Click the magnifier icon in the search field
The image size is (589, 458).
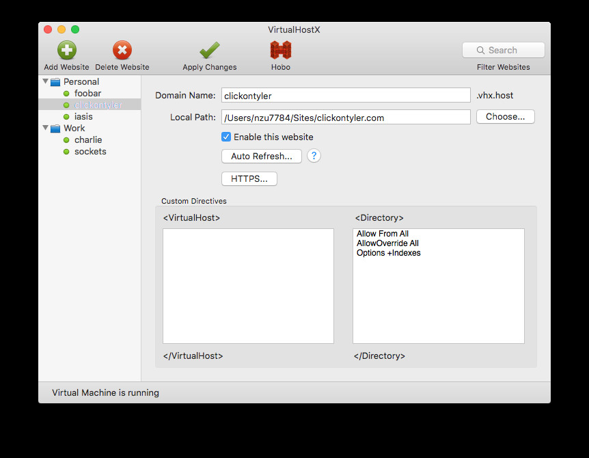pyautogui.click(x=480, y=50)
